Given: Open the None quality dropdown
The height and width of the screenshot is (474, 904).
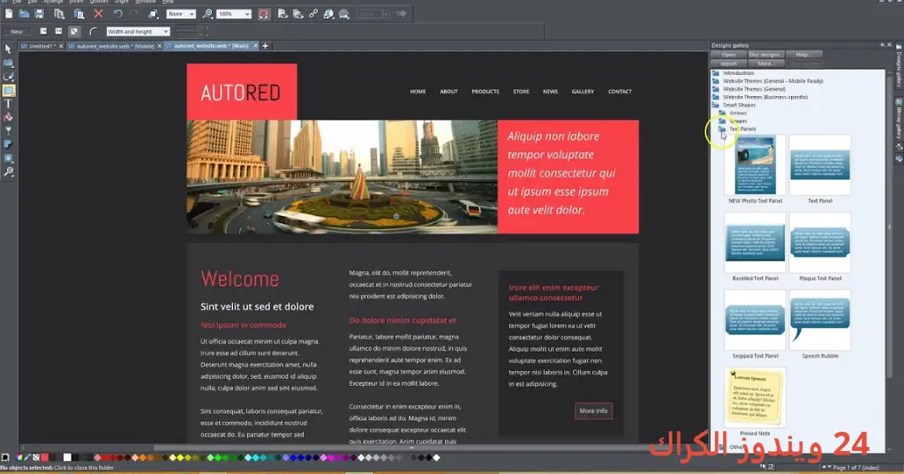Looking at the screenshot, I should tap(181, 14).
